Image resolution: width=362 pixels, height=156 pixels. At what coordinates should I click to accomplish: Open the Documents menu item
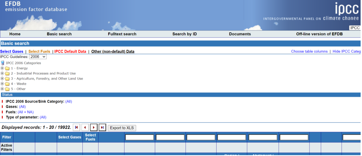240,34
